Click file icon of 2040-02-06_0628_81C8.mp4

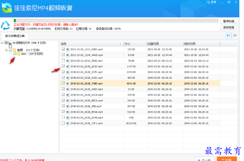[x=68, y=95]
